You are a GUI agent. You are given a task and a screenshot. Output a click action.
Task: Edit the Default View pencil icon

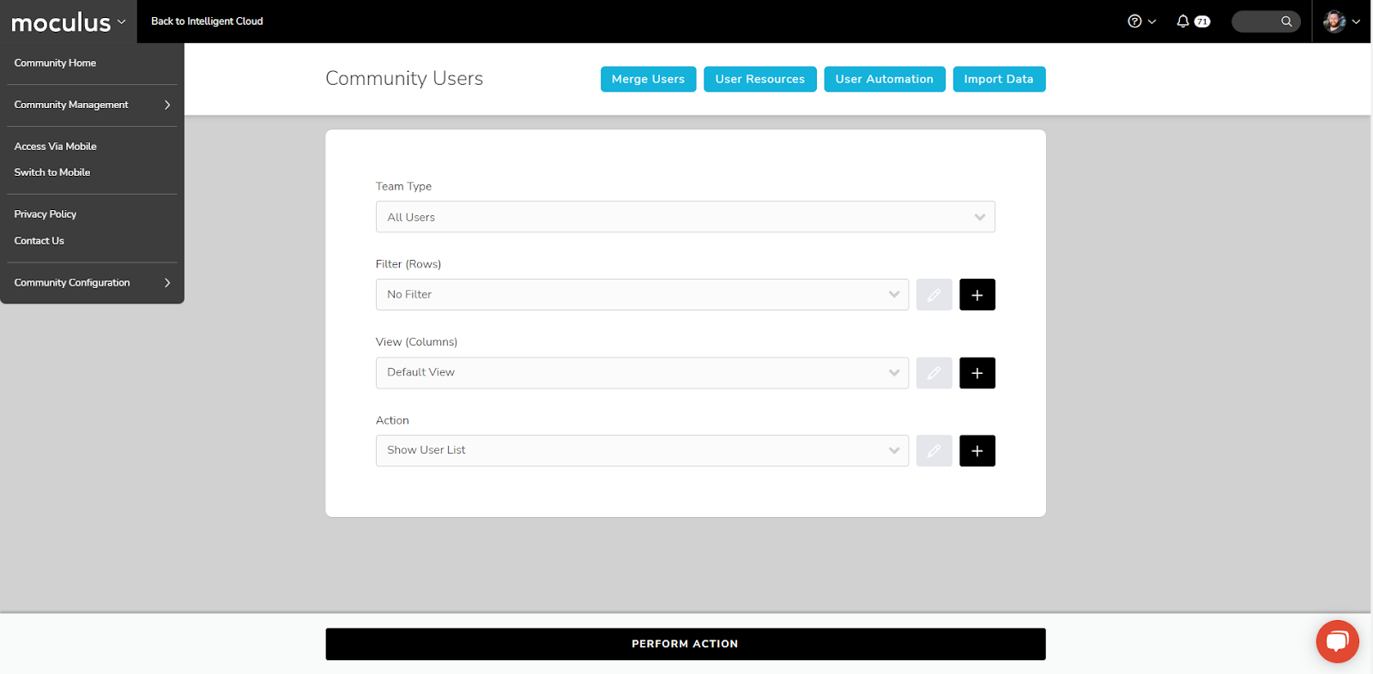click(x=934, y=373)
